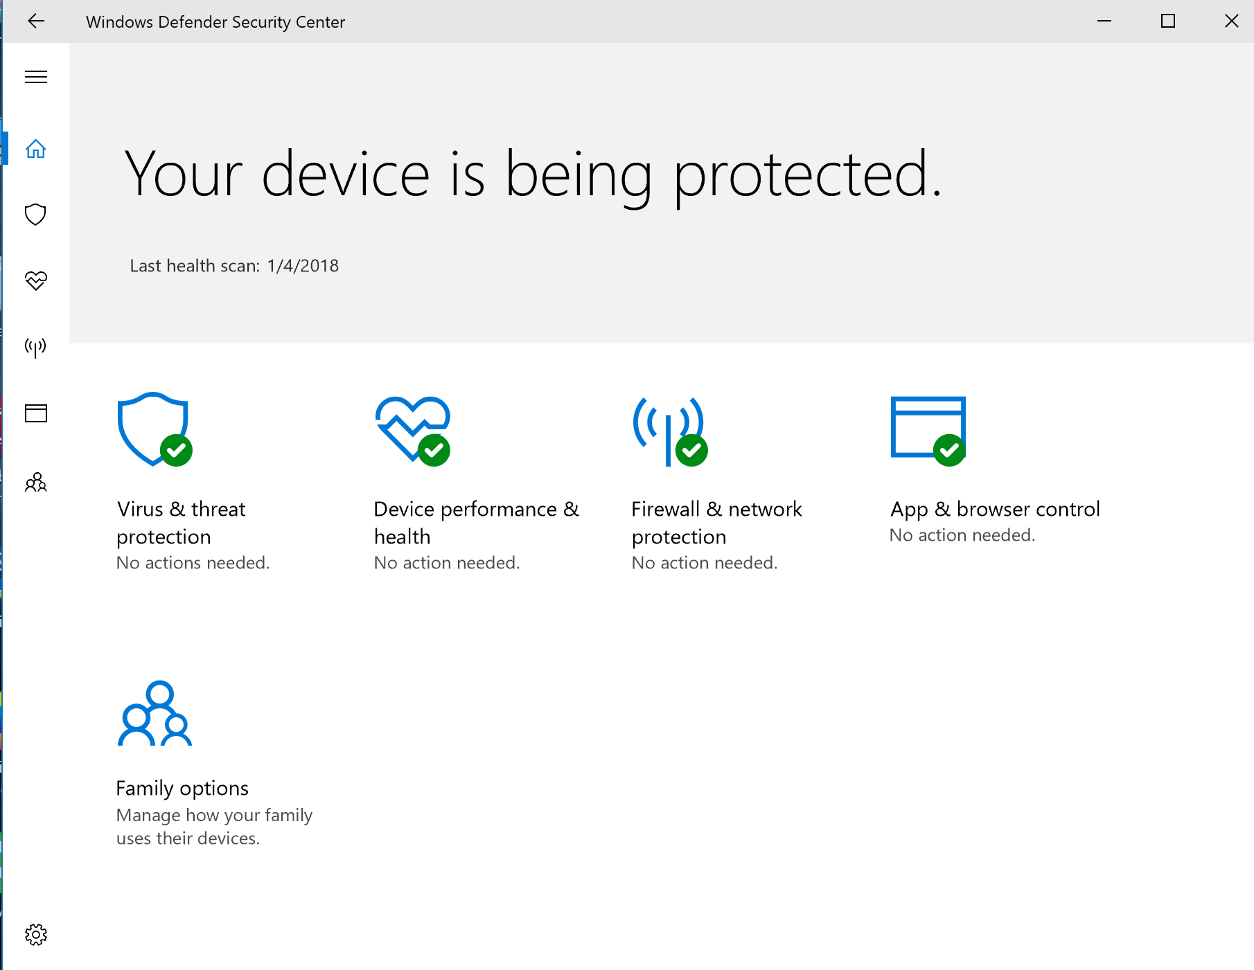This screenshot has height=970, width=1254.
Task: Click the large Firewall antenna icon
Action: point(669,431)
